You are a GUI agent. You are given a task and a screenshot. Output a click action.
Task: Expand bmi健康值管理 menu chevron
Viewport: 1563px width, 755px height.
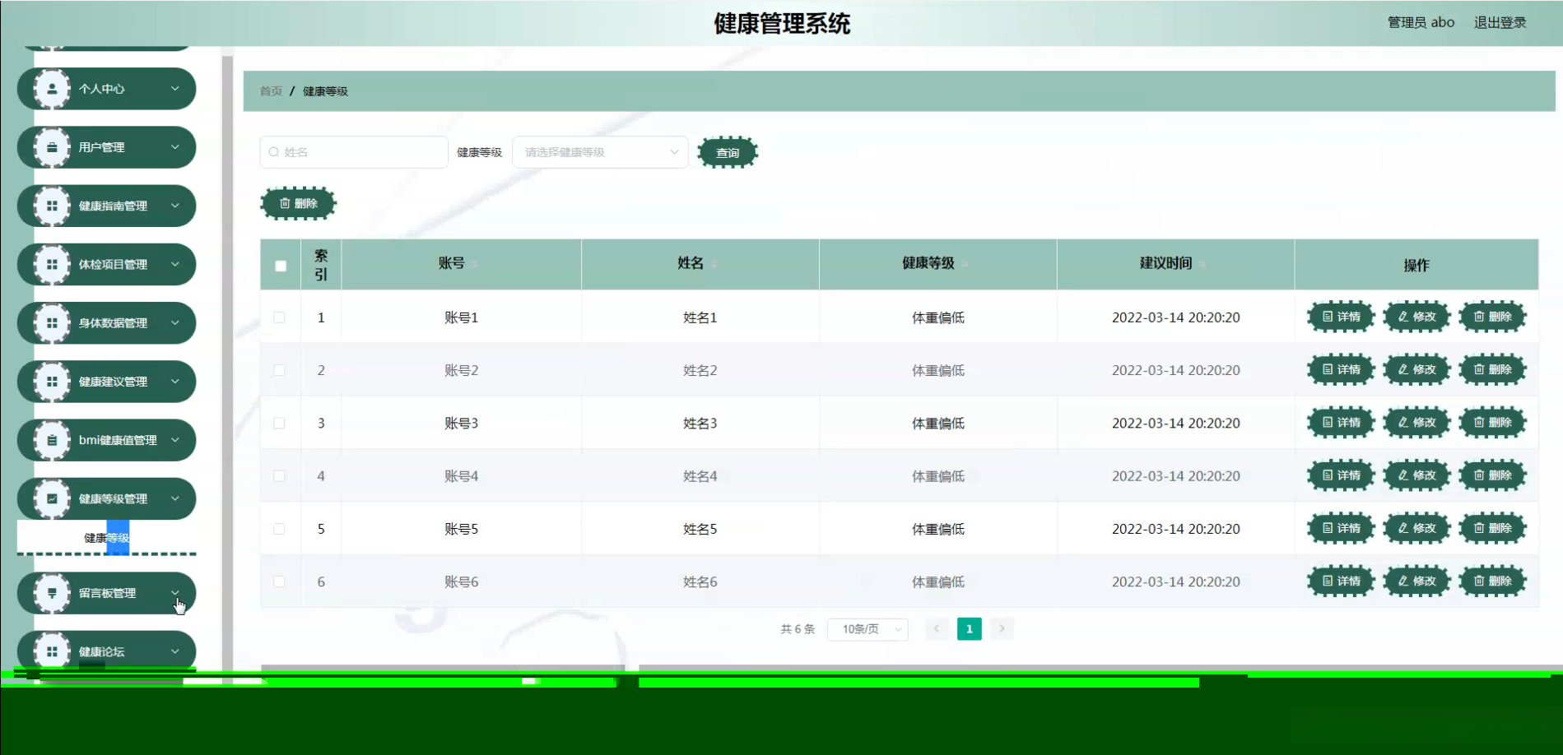[174, 440]
